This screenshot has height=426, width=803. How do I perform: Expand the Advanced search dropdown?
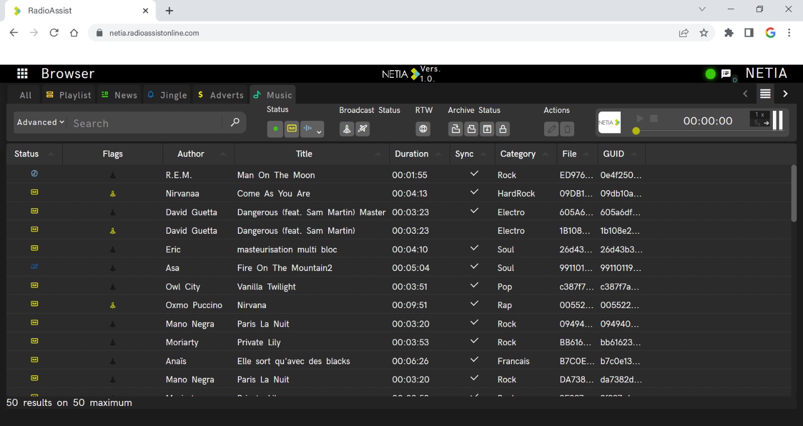41,122
